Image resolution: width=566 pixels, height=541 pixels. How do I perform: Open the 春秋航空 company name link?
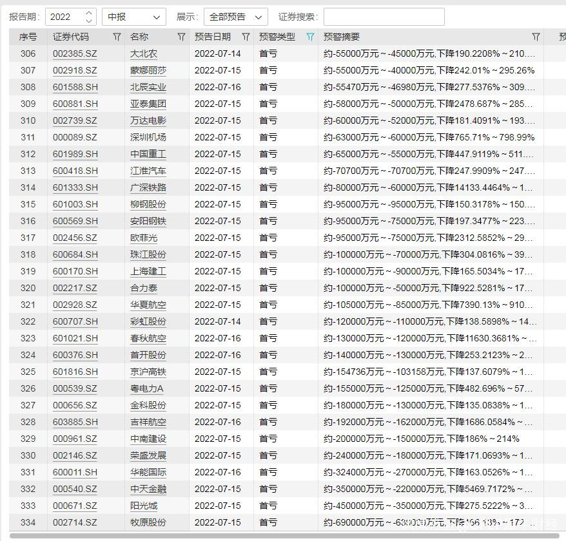pyautogui.click(x=148, y=338)
